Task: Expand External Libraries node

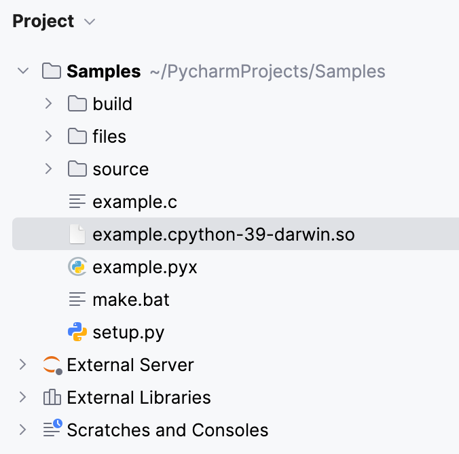Action: tap(23, 397)
